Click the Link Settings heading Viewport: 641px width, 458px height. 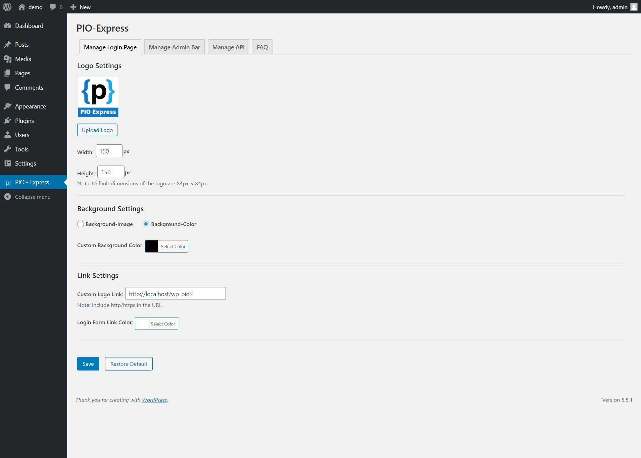[98, 276]
